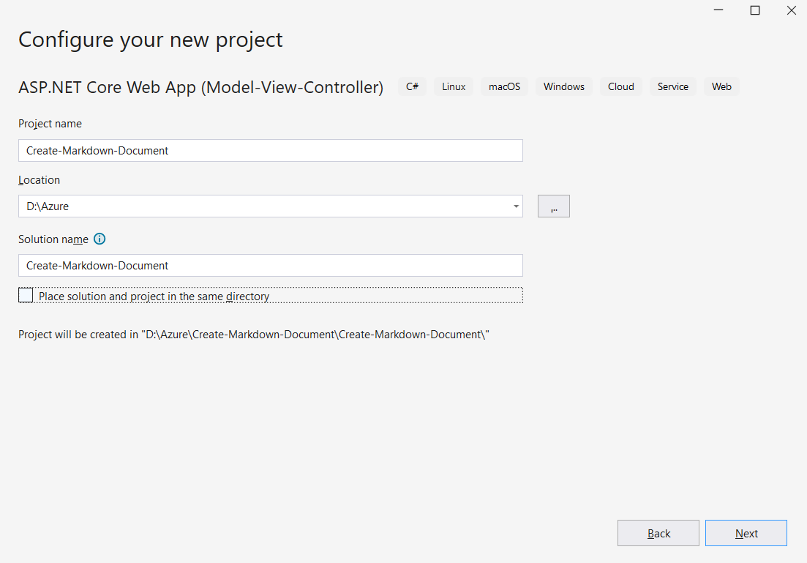
Task: Click the Project name label
Action: 50,124
